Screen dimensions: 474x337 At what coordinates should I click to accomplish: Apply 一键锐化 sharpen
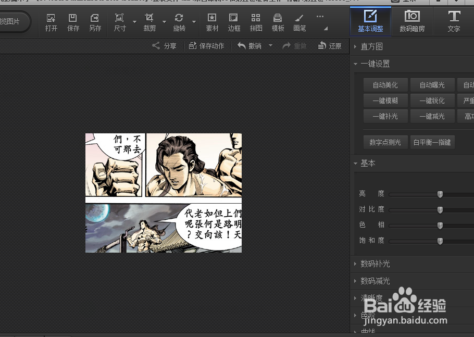click(432, 101)
